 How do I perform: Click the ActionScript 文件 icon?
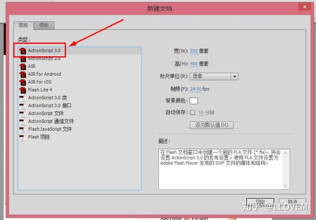coord(22,114)
